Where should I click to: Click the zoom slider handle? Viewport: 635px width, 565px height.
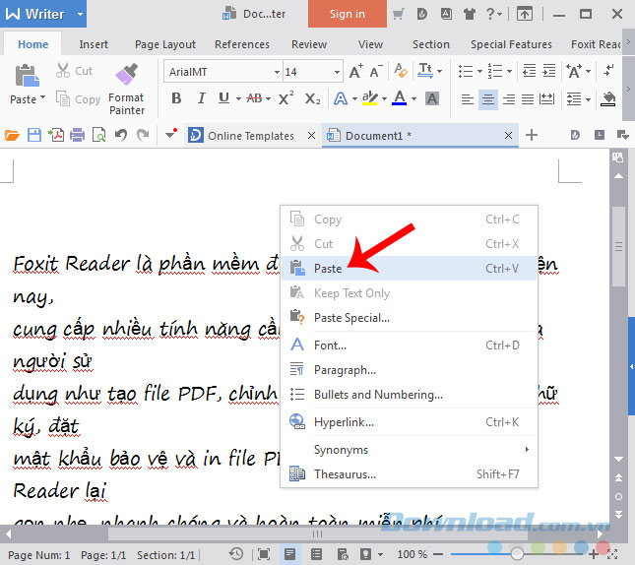[x=517, y=553]
